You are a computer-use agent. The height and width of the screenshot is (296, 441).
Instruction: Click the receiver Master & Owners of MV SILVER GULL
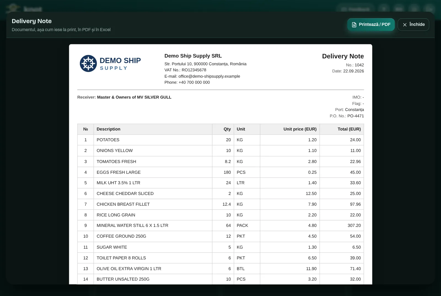coord(134,97)
